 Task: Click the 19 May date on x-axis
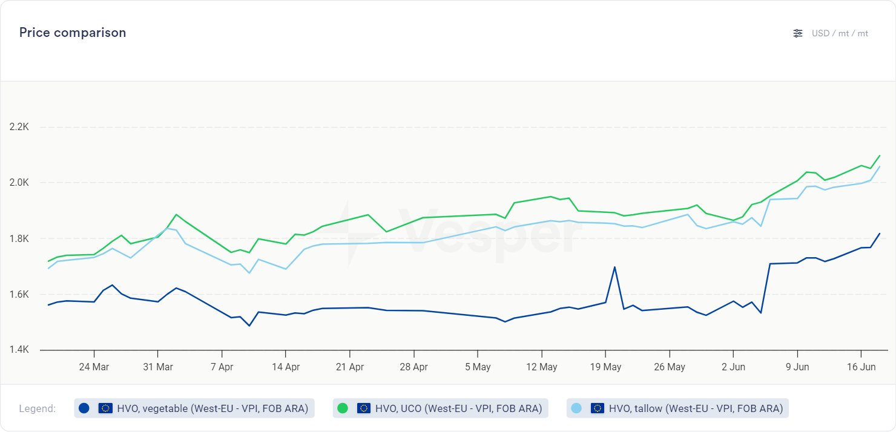(605, 367)
